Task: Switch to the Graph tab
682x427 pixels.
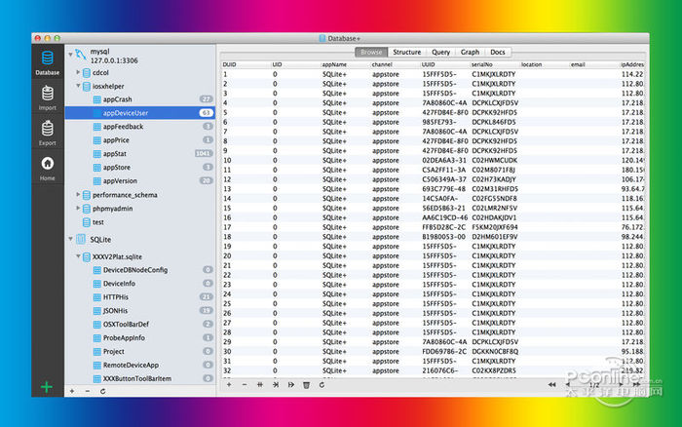Action: tap(470, 52)
